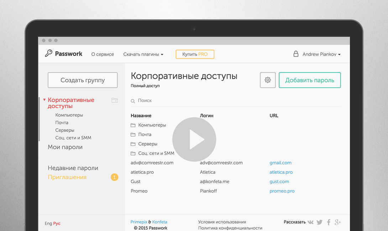Click the Купить PRO button
This screenshot has width=388, height=231.
[x=195, y=54]
